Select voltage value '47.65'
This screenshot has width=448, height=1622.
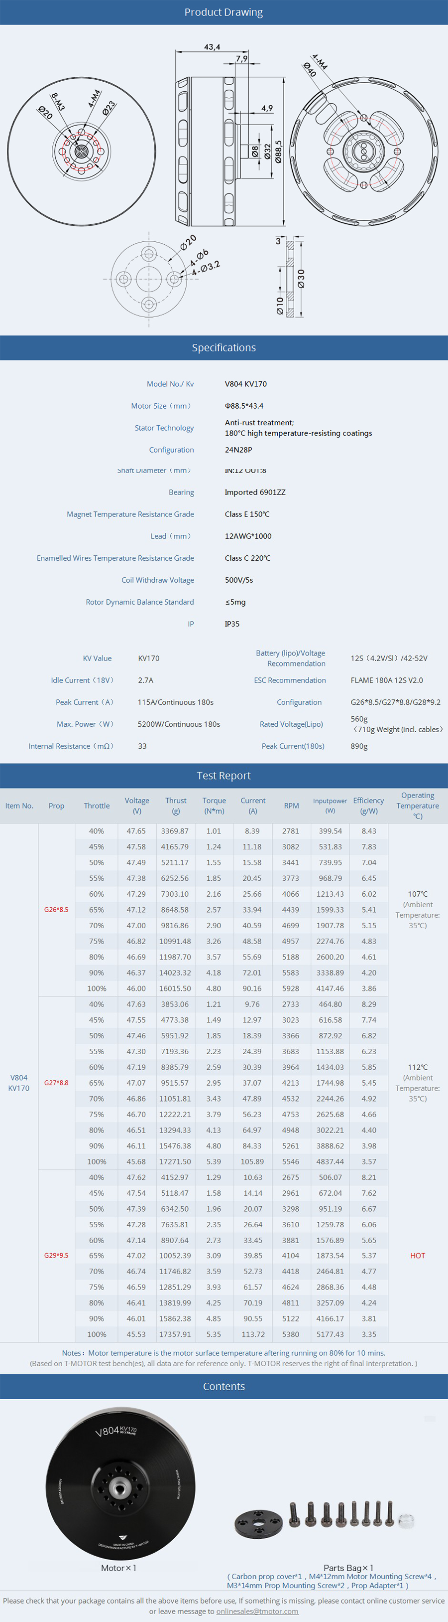pos(136,831)
